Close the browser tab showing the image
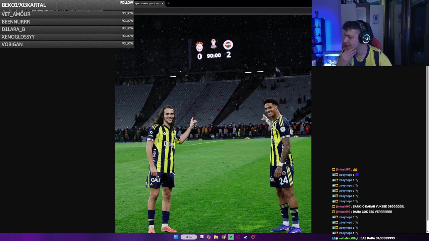 coord(163,3)
